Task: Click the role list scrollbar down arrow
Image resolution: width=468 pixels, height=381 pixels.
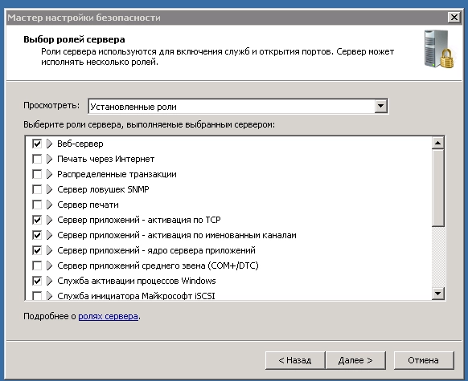Action: point(438,294)
